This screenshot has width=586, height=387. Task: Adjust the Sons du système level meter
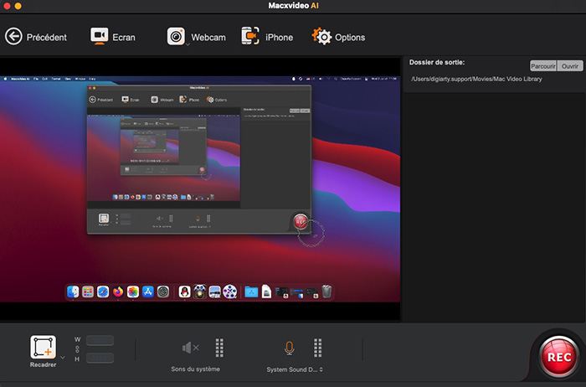click(219, 348)
